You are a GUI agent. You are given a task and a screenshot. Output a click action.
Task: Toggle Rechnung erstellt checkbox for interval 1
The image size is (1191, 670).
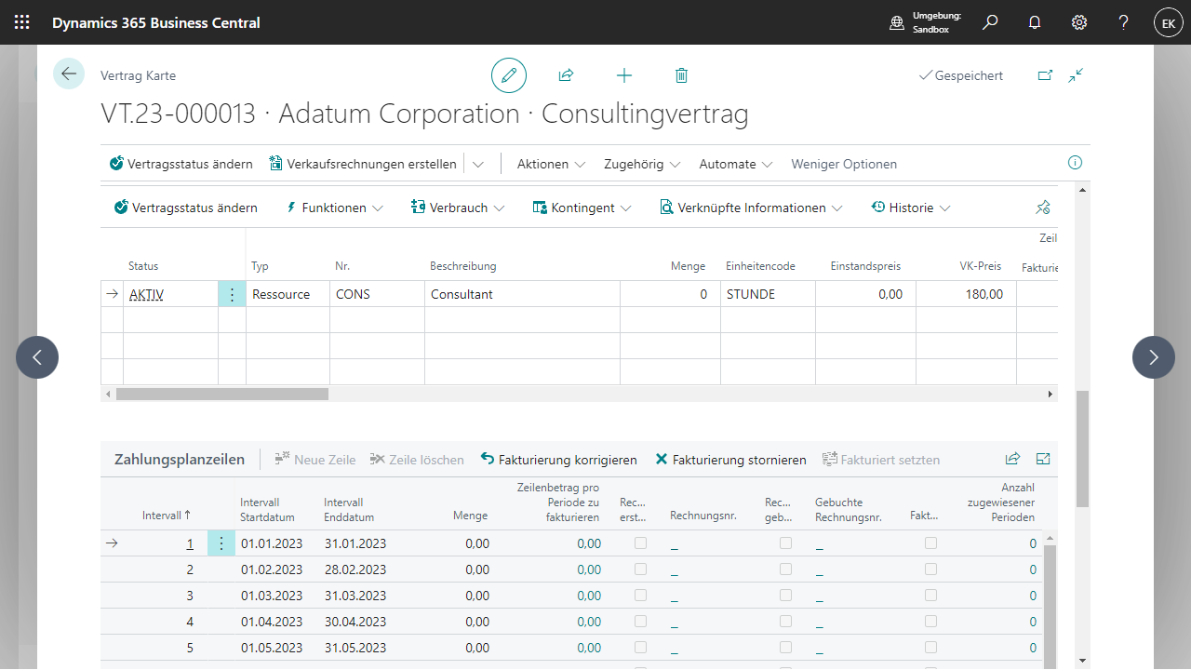pyautogui.click(x=640, y=543)
